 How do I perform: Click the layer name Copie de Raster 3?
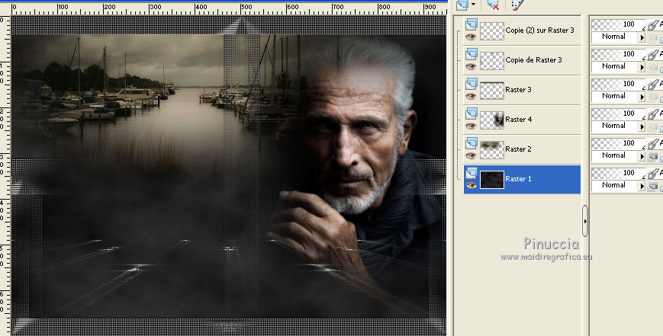533,60
